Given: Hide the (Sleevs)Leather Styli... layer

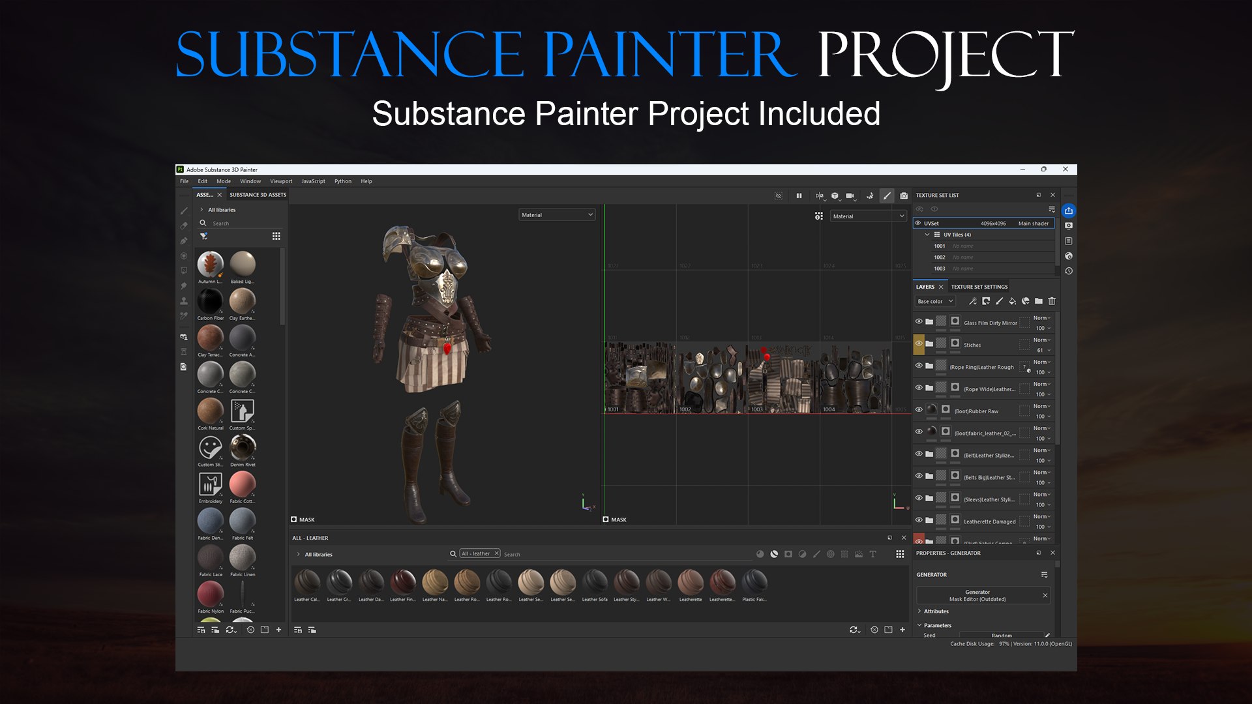Looking at the screenshot, I should 919,498.
